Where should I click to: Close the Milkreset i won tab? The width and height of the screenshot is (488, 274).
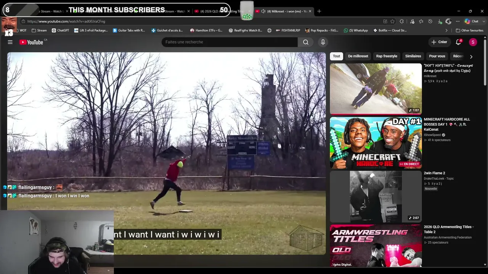click(310, 11)
